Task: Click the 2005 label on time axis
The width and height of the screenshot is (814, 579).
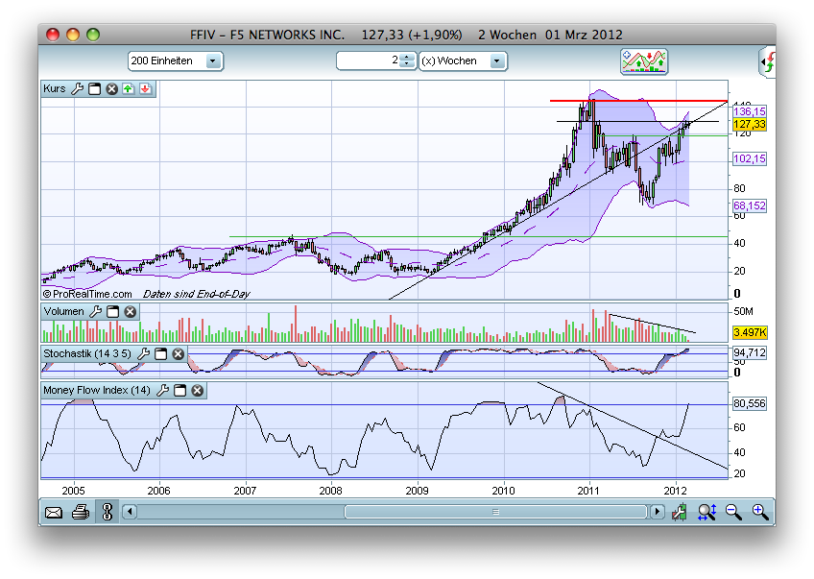Action: coord(73,491)
